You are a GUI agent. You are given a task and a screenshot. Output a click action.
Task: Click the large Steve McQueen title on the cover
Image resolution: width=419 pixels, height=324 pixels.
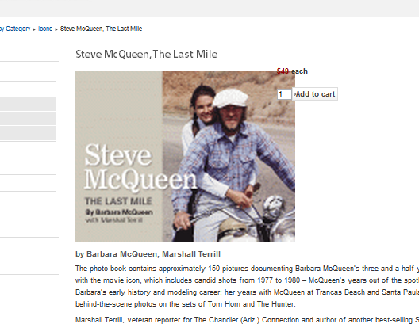tap(140, 168)
